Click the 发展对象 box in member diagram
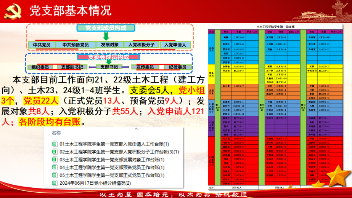Viewport: 352px width, 198px height. 109,45
